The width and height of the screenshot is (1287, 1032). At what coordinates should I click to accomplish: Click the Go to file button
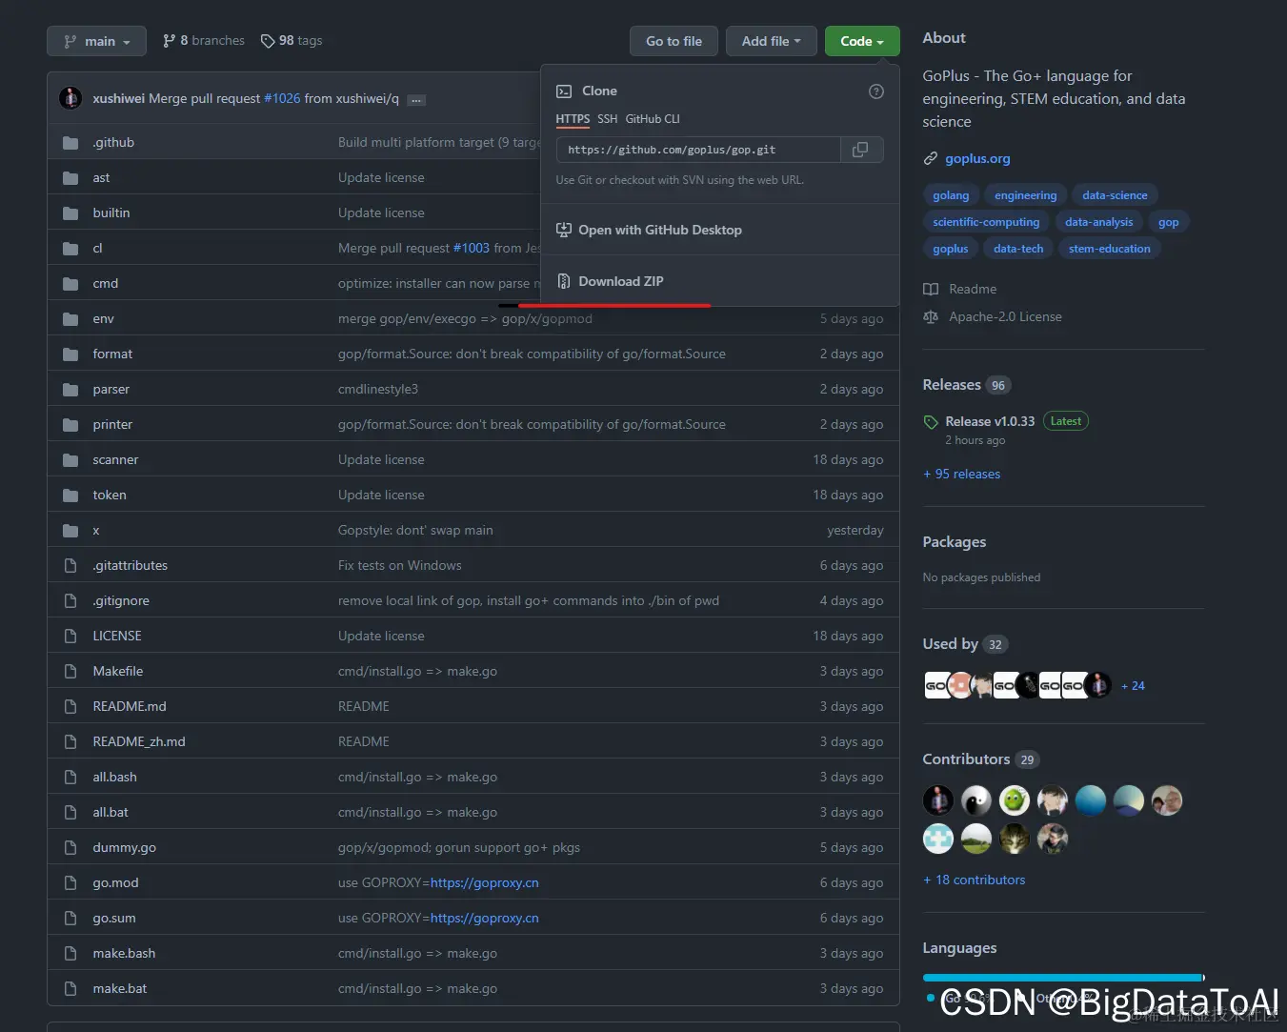click(x=674, y=41)
